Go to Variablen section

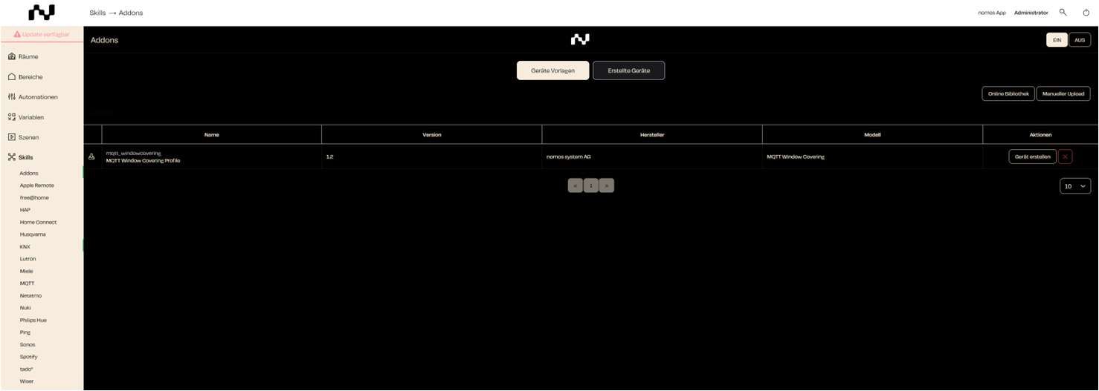tap(30, 117)
